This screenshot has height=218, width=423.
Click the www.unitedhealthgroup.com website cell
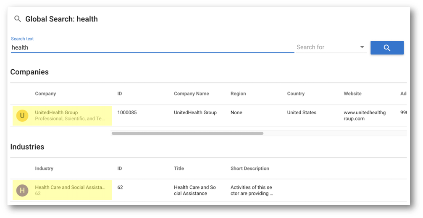click(365, 116)
